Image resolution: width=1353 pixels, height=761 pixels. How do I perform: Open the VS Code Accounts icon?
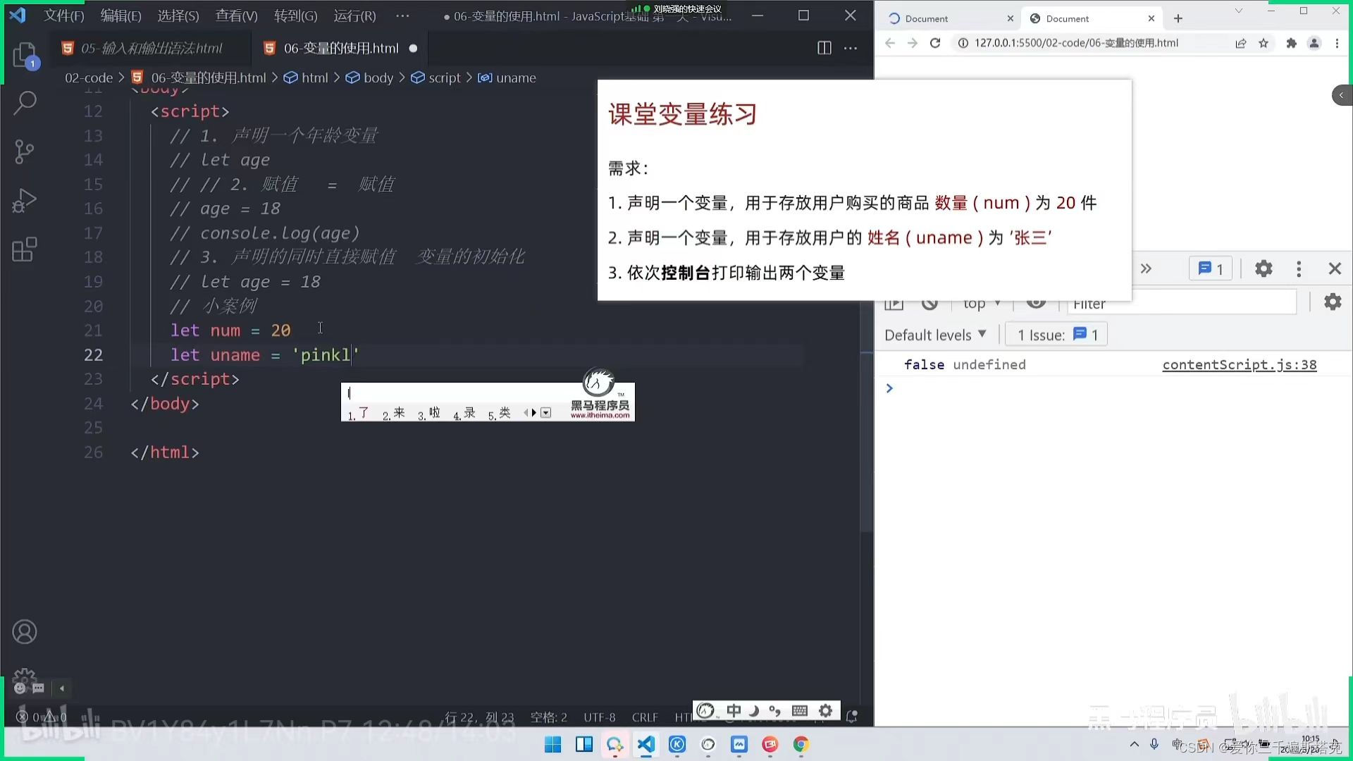[25, 632]
